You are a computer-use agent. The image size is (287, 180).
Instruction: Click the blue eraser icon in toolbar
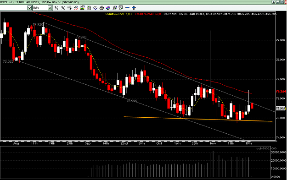tap(95, 8)
